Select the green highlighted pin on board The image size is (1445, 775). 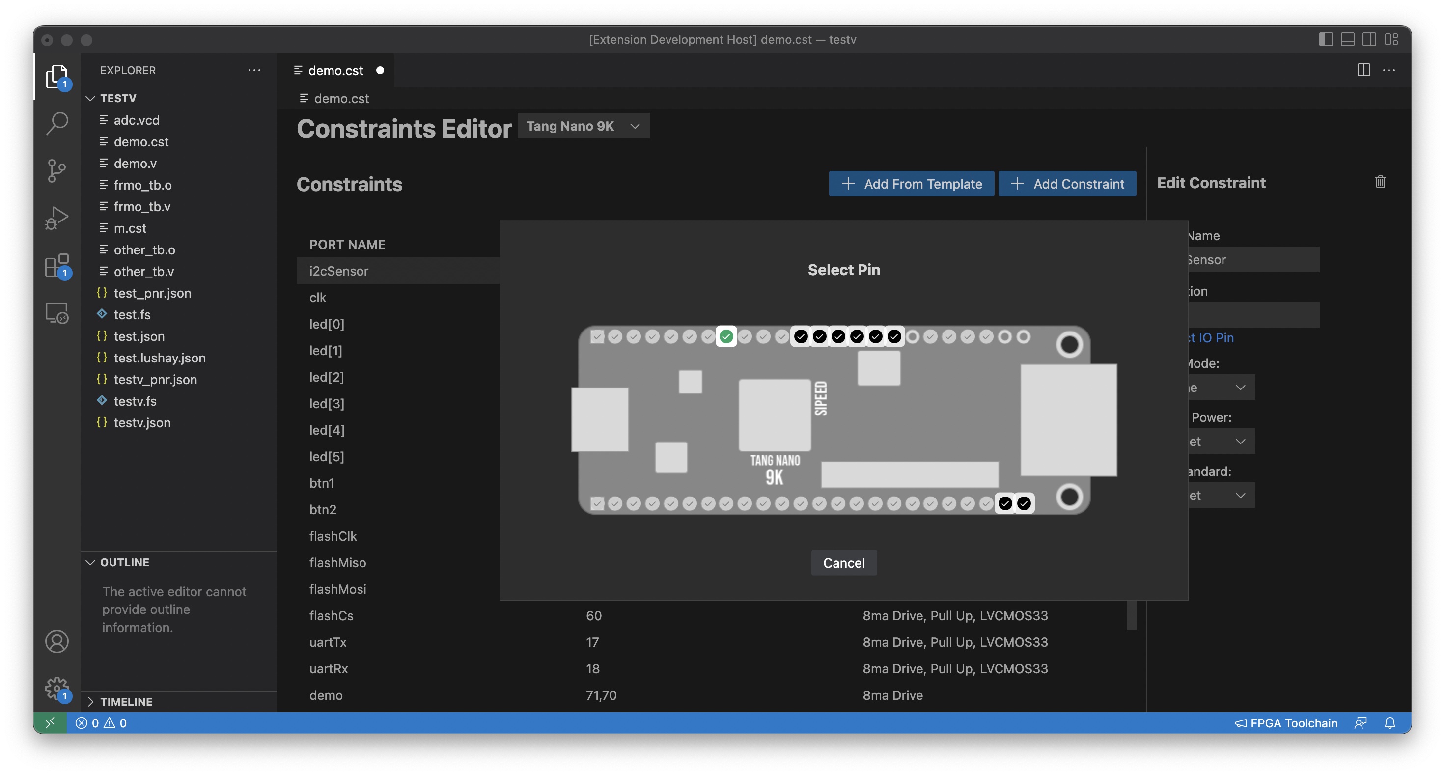[x=726, y=336]
